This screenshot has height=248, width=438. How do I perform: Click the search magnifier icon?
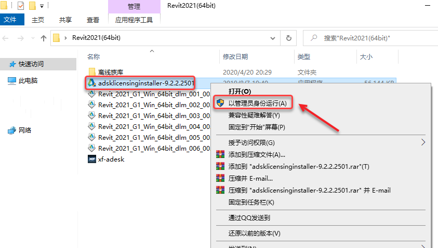pyautogui.click(x=314, y=38)
